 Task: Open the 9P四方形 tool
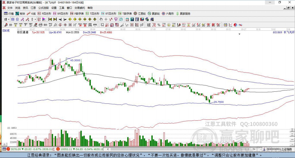pyautogui.click(x=60, y=14)
